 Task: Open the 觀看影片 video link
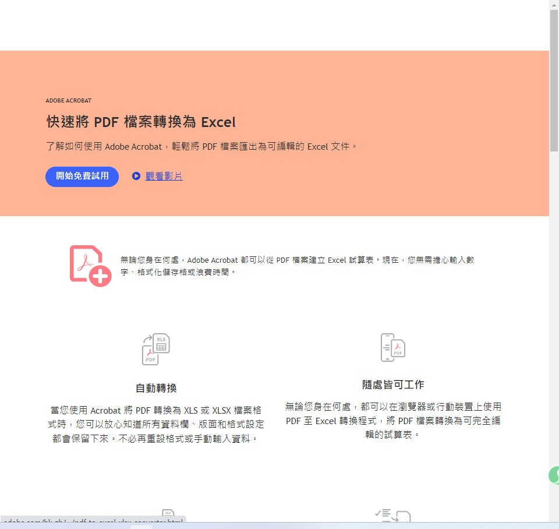[164, 176]
